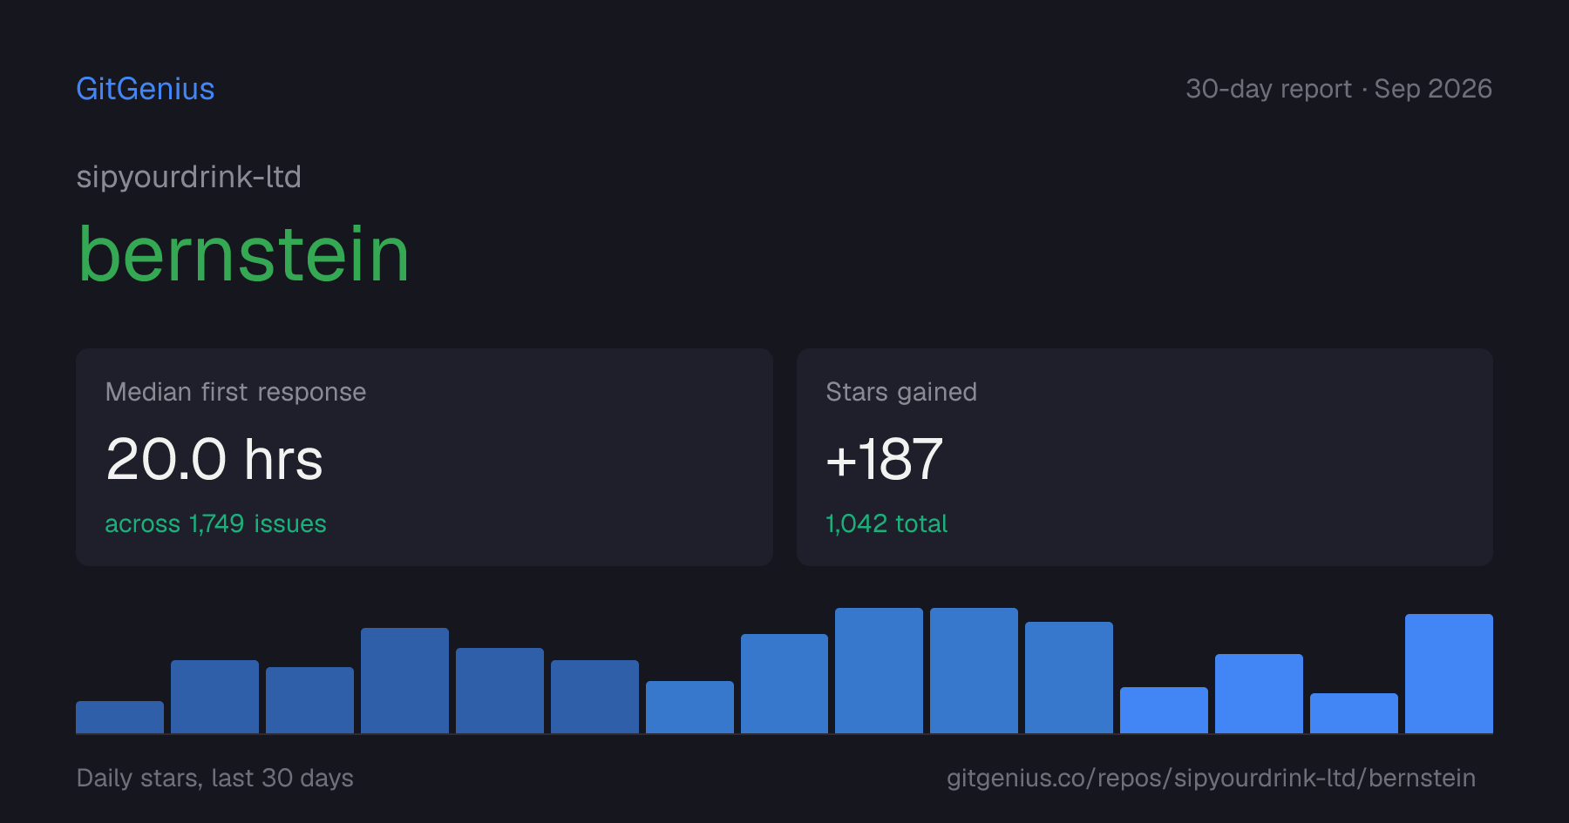Select the bernstein repository title
Screen dimensions: 1569x823
243,254
